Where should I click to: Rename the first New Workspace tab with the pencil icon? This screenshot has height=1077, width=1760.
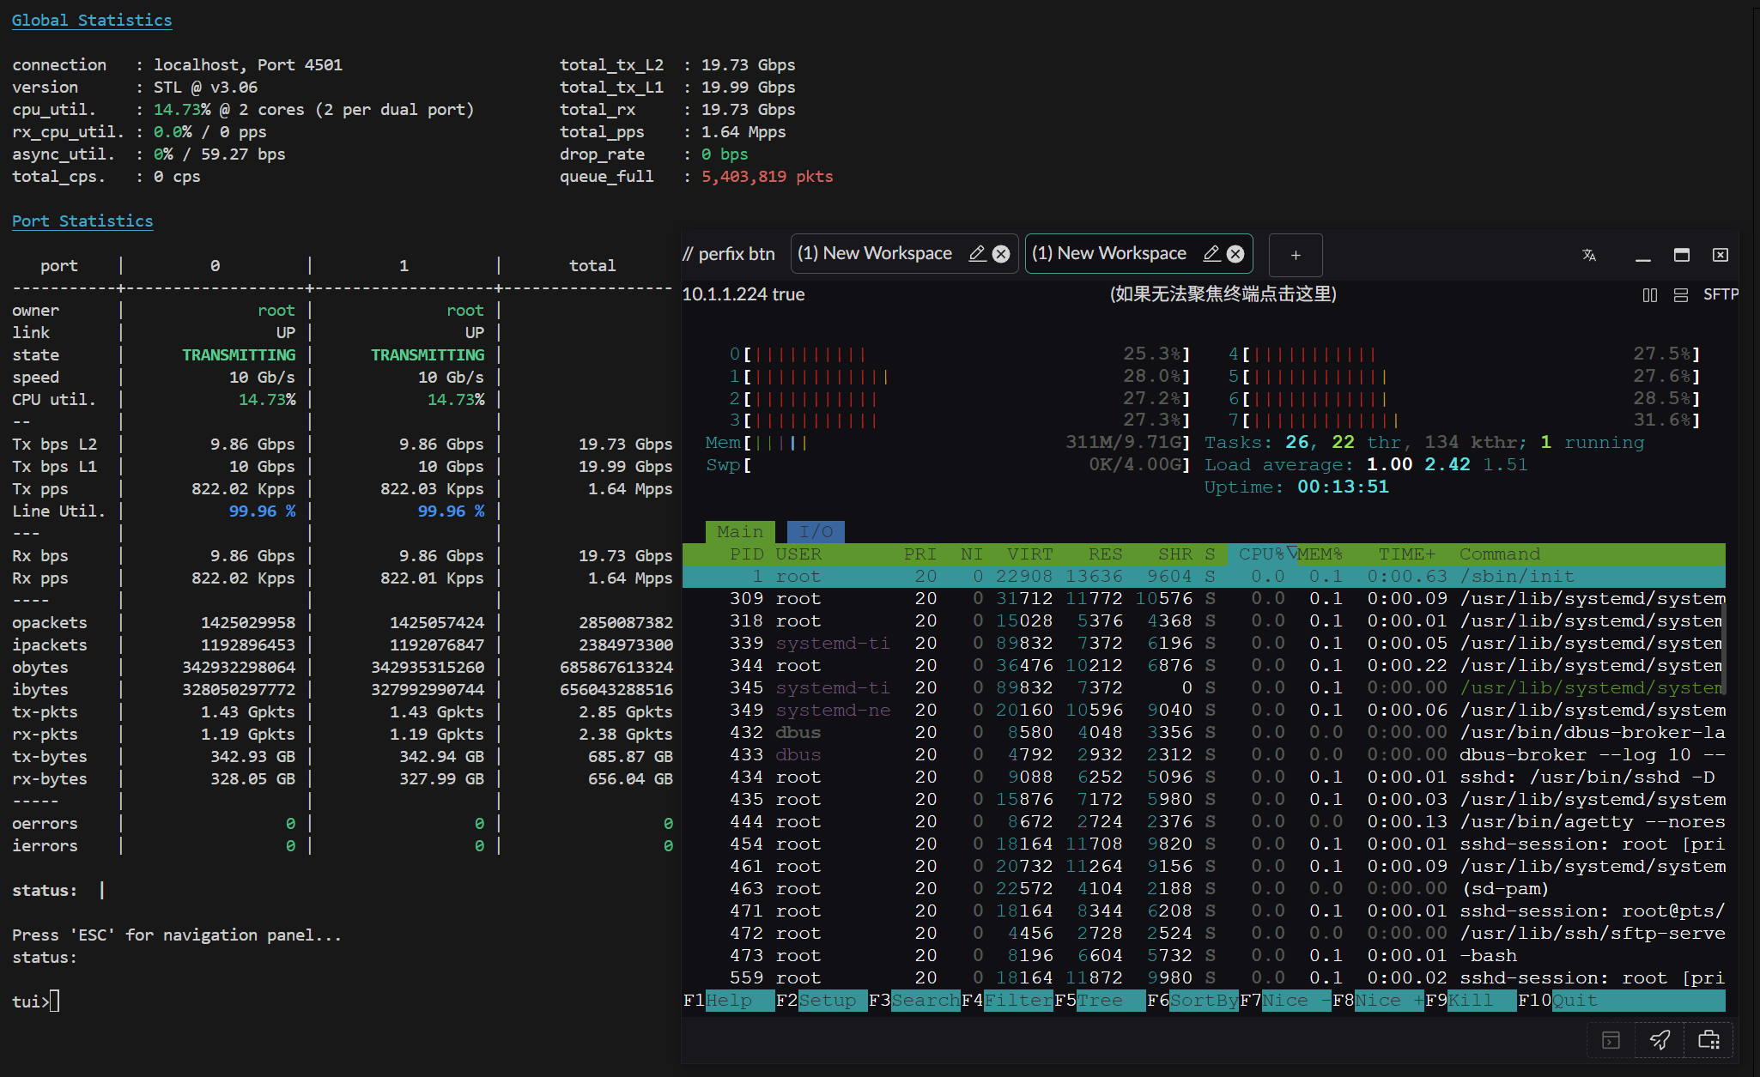[976, 254]
